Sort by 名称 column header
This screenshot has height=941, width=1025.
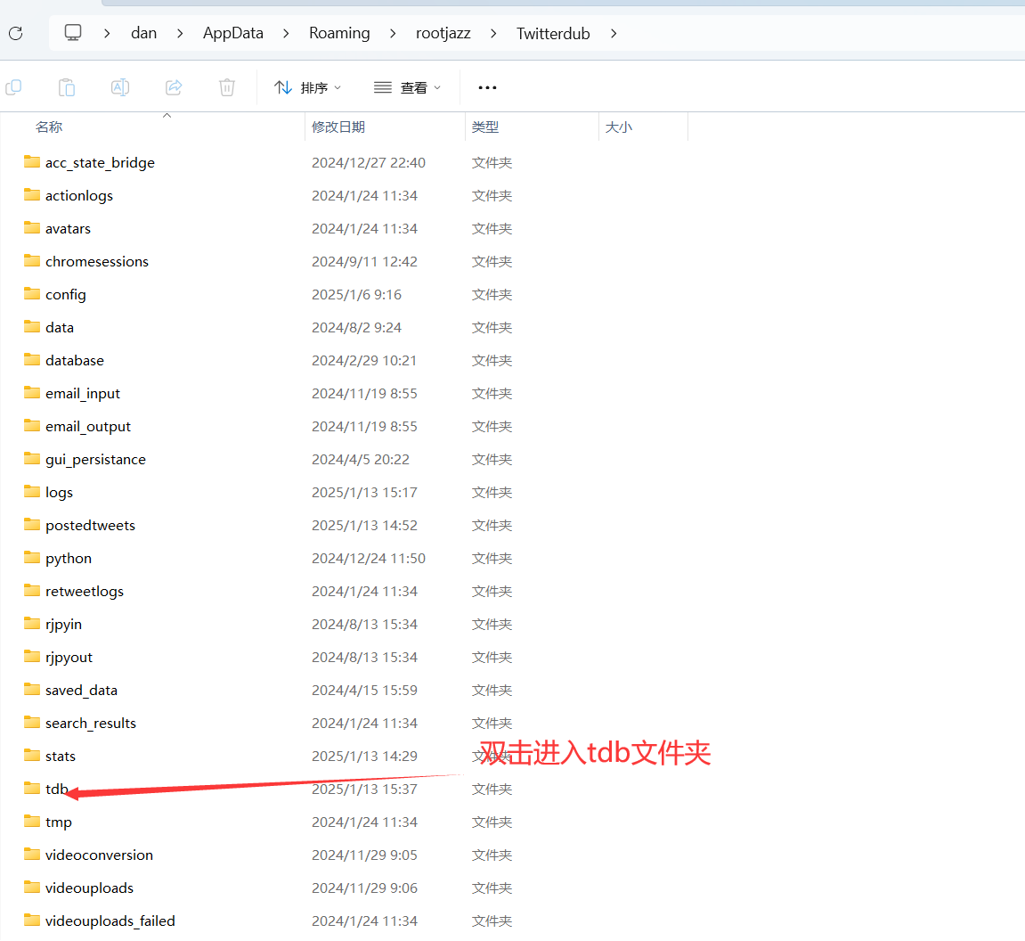49,127
